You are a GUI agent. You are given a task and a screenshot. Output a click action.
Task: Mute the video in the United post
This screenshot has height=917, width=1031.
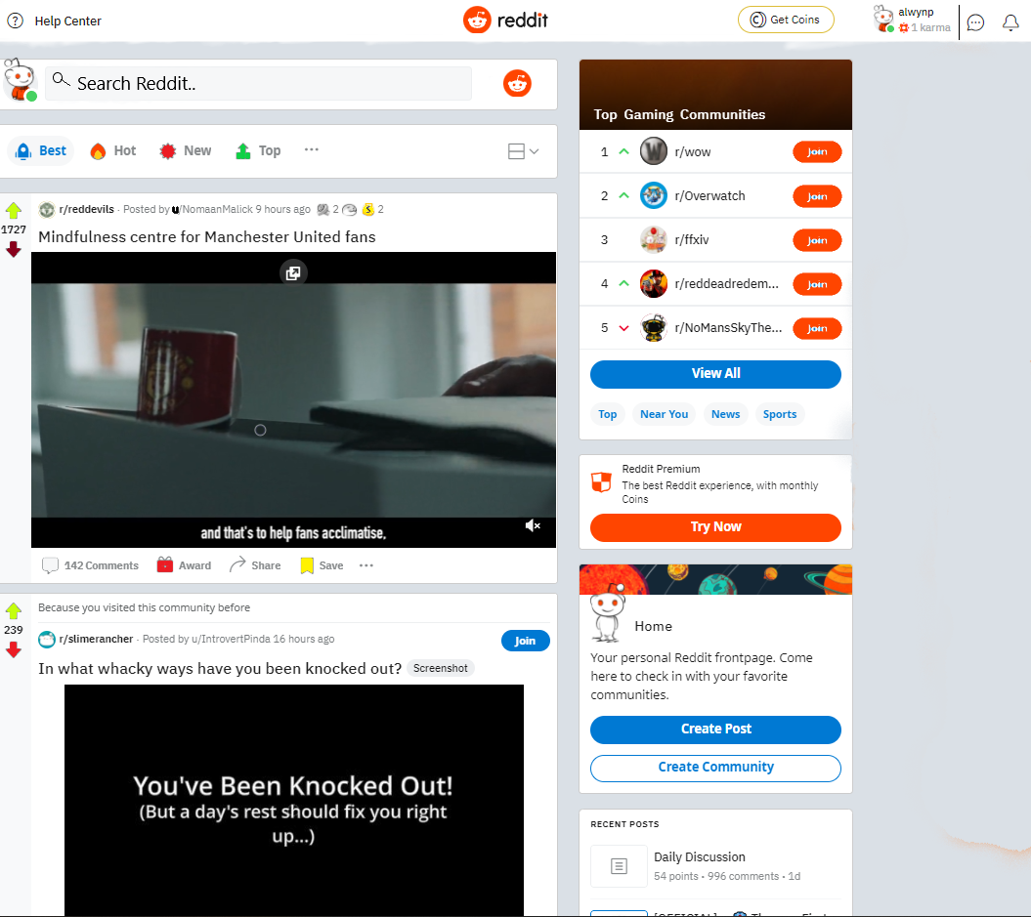click(x=533, y=525)
